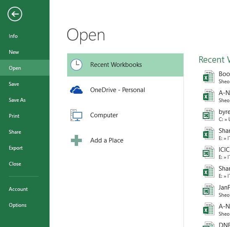
Task: Open the Account page
Action: [18, 189]
